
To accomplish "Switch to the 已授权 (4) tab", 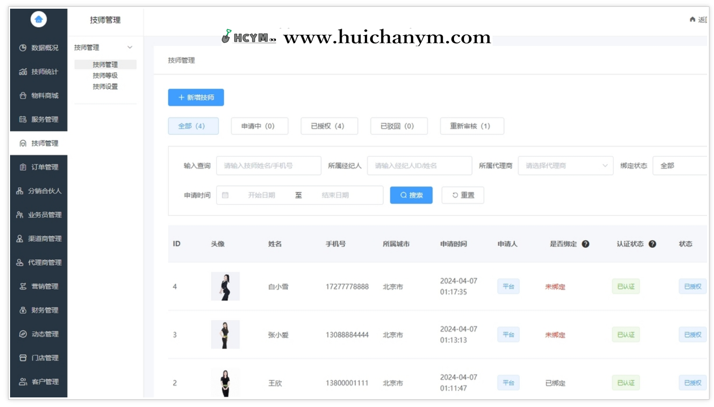I will 329,126.
